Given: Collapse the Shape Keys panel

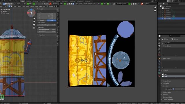Looking at the screenshot, I should 166,58.
